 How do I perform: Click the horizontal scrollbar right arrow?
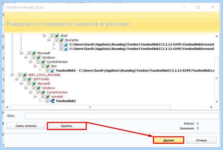[211, 107]
